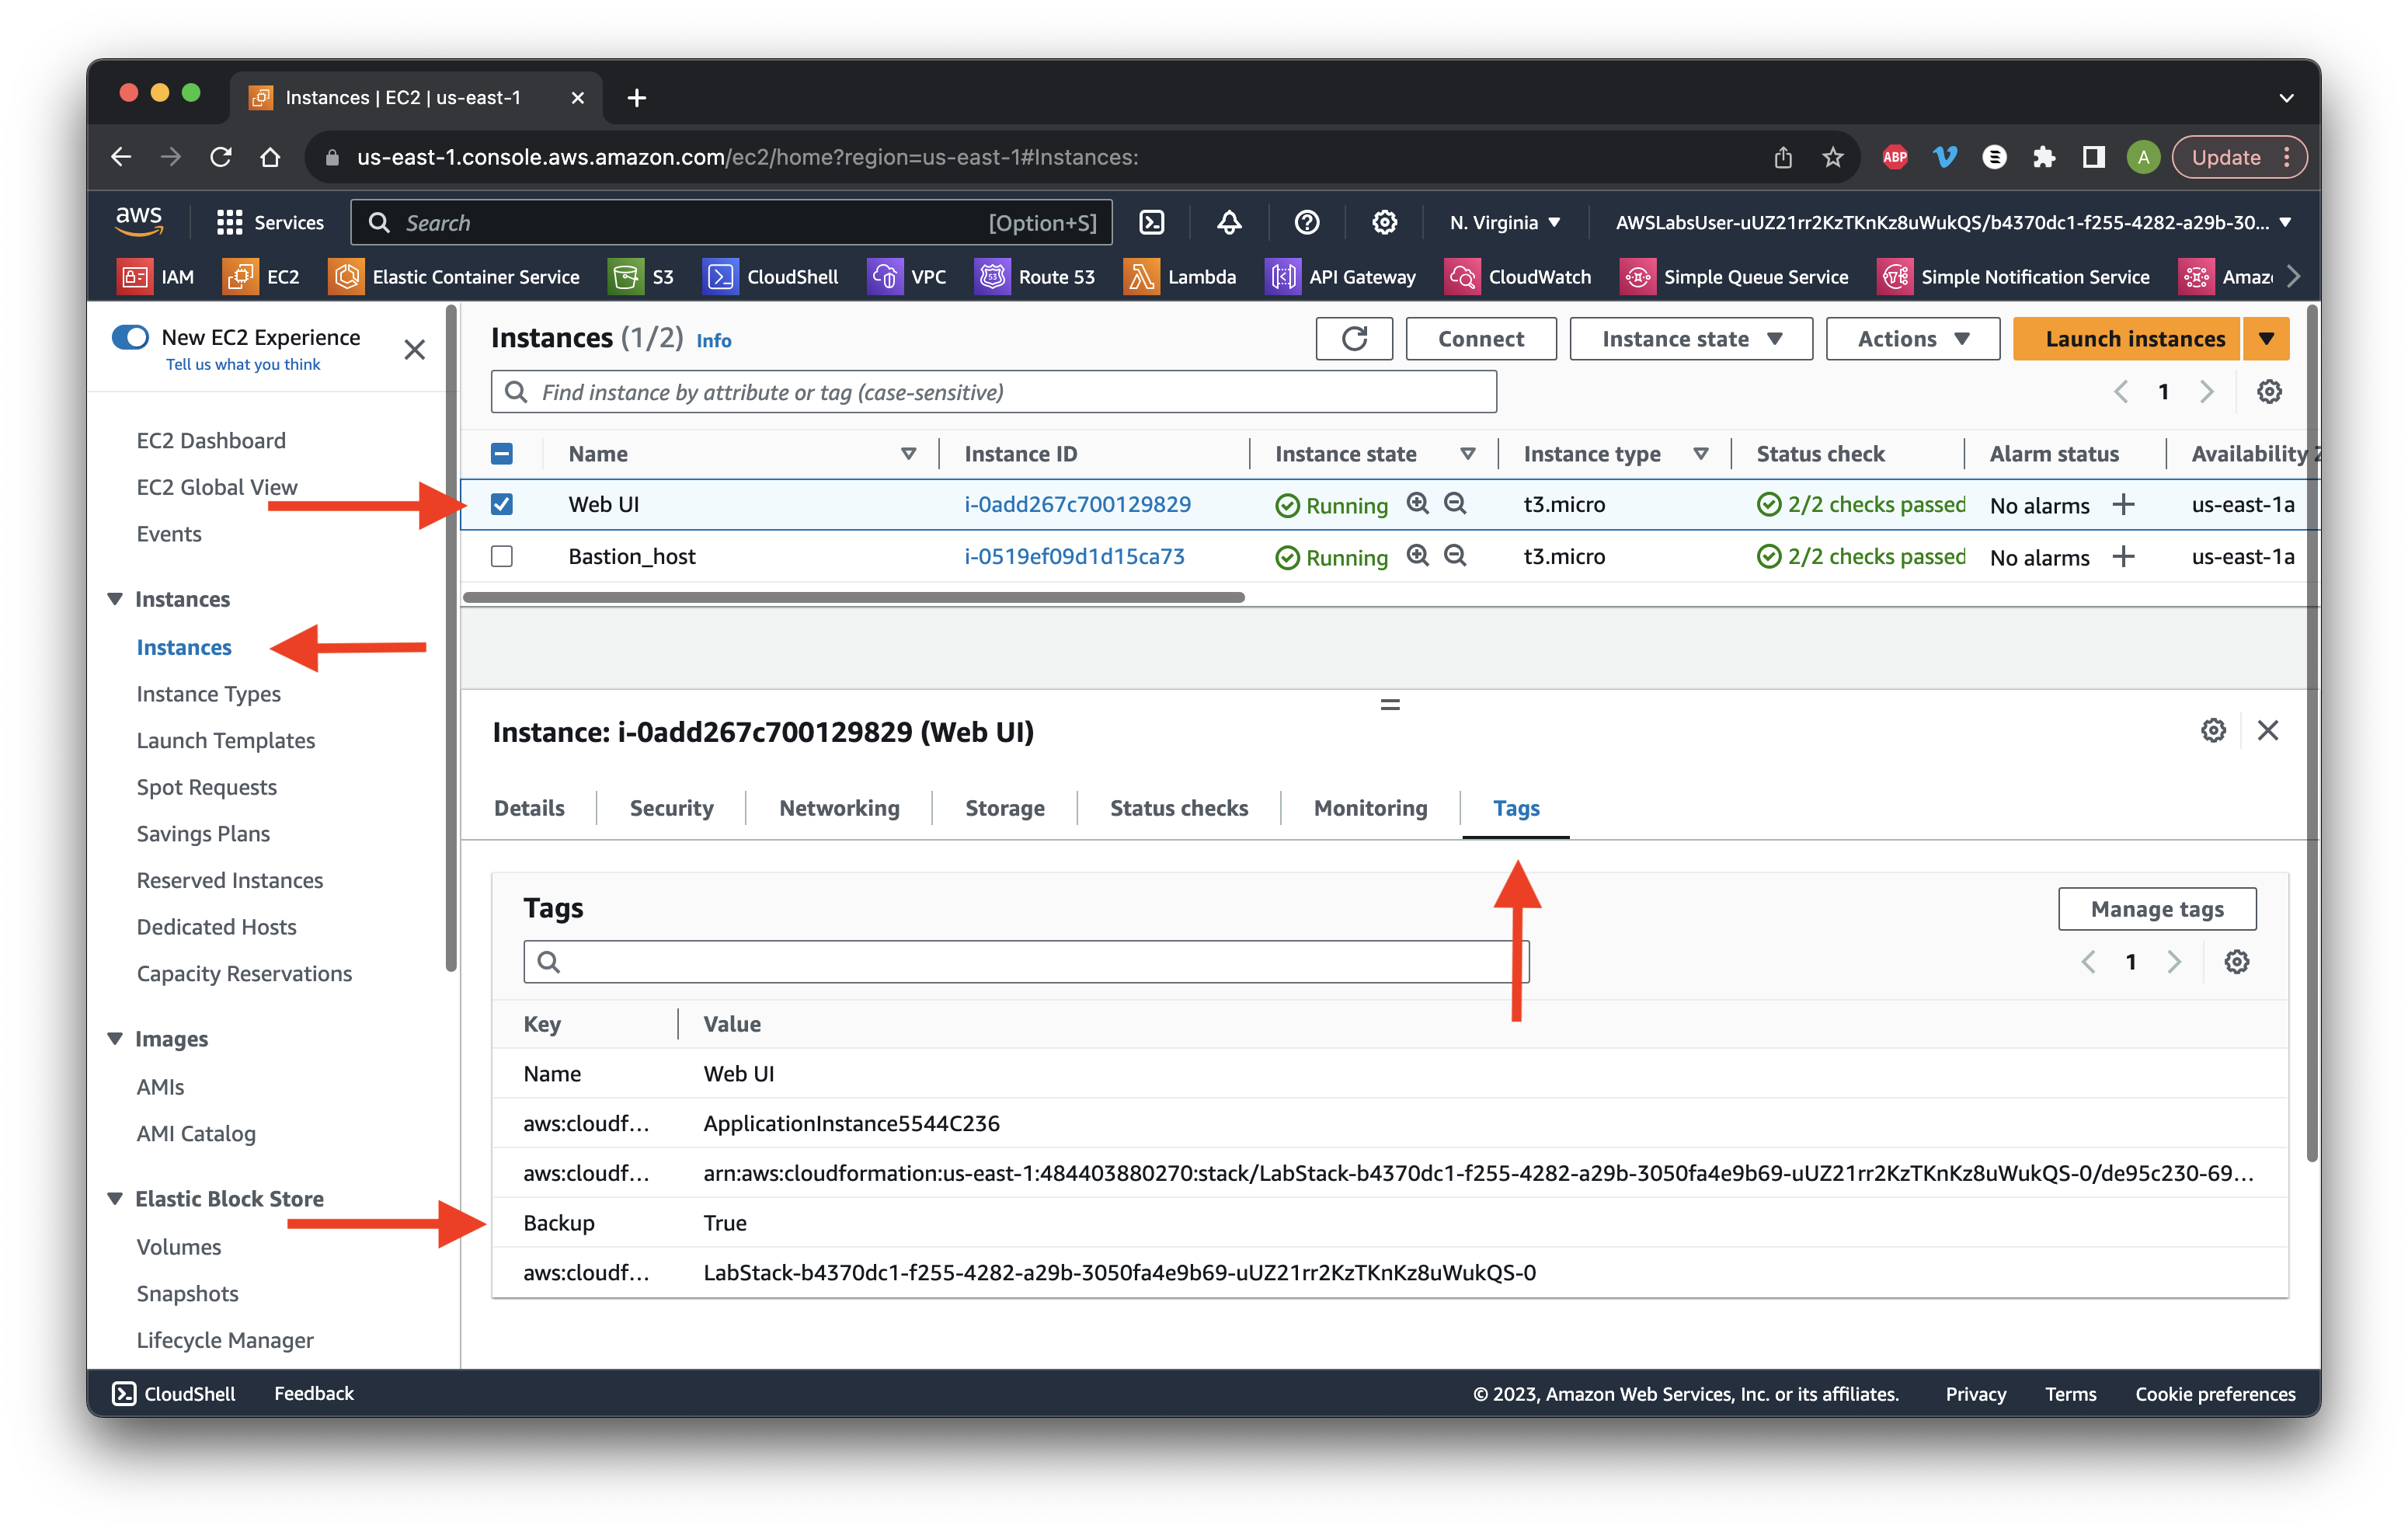The width and height of the screenshot is (2408, 1532).
Task: Open the CloudShell favorites bar shortcut
Action: (771, 277)
